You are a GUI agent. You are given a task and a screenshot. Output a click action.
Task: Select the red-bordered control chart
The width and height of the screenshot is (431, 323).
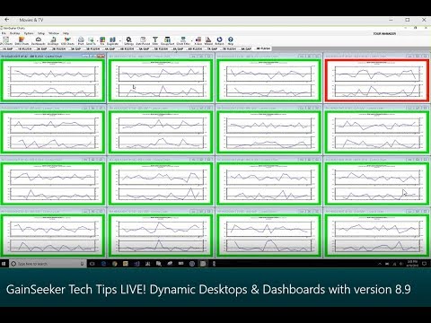click(x=377, y=80)
